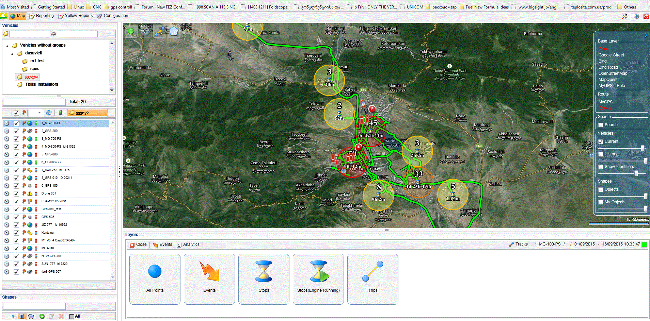Image resolution: width=650 pixels, height=321 pixels.
Task: Click the mobile phone icon in vehicle toolbar
Action: pyautogui.click(x=60, y=113)
